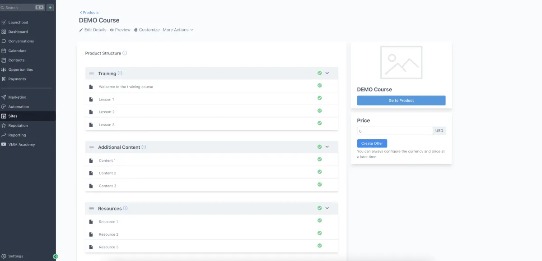The image size is (542, 261).
Task: Click the Sites sidebar icon
Action: 4,116
